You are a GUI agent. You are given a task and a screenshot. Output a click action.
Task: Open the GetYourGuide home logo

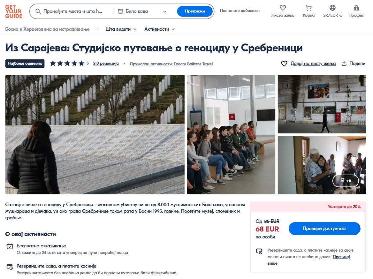(x=14, y=11)
